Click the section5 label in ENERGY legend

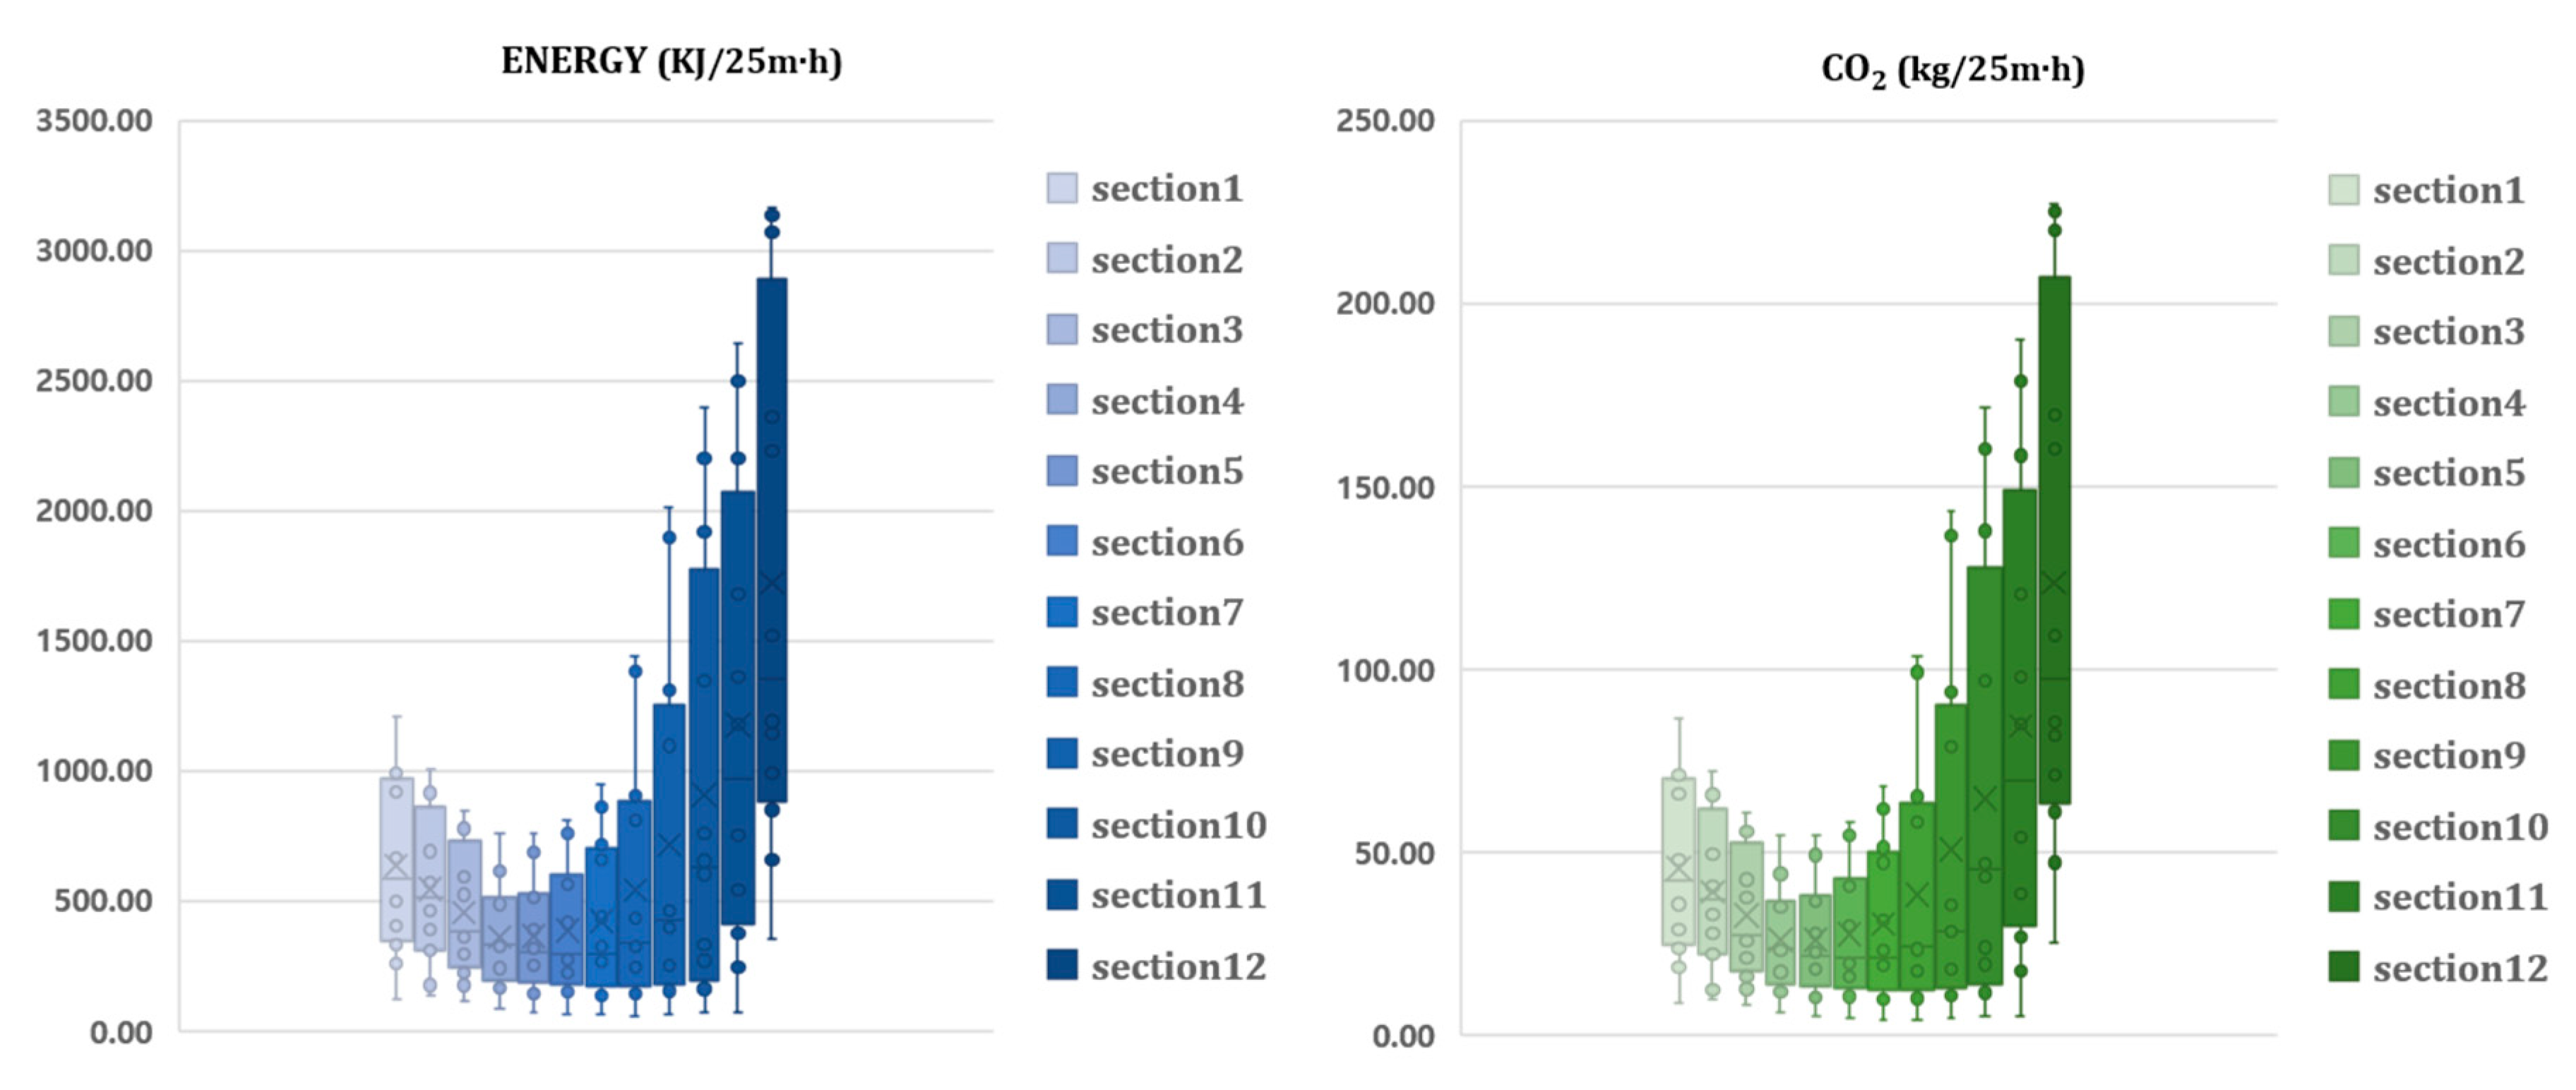point(1167,471)
